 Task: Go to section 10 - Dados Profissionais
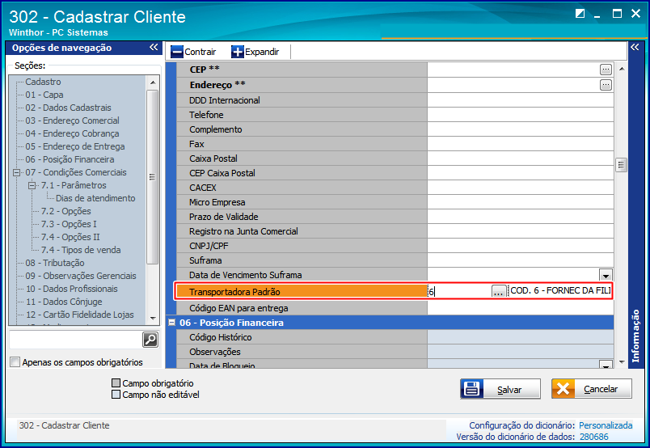[71, 289]
